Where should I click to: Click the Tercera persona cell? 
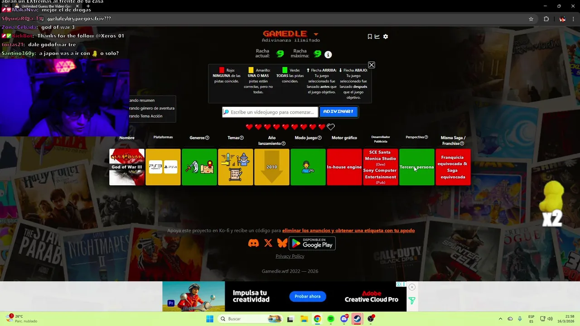coord(417,167)
